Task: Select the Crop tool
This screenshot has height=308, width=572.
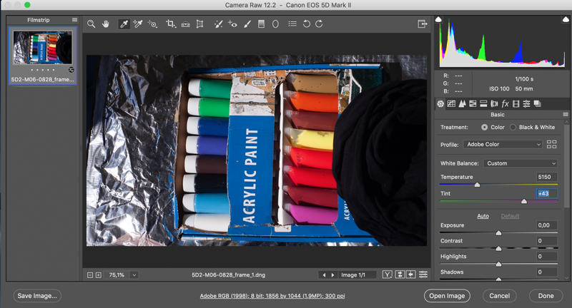Action: coord(171,24)
